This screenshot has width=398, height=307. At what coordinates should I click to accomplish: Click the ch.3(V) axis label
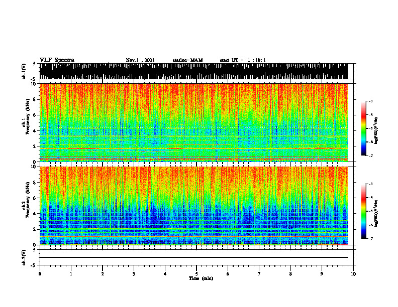coord(24,258)
